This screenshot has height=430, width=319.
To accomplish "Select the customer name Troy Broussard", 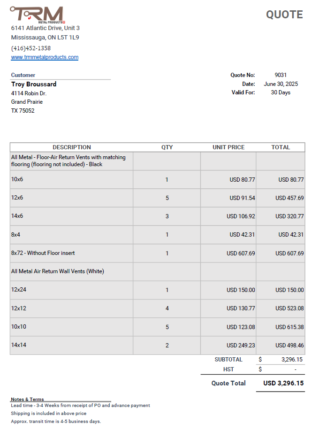I will click(34, 84).
